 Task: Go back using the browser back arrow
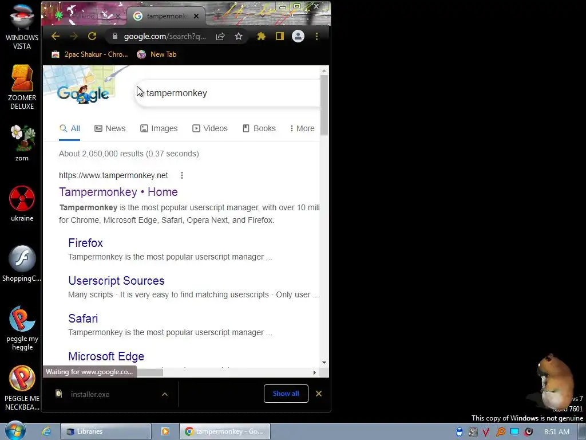[x=56, y=36]
